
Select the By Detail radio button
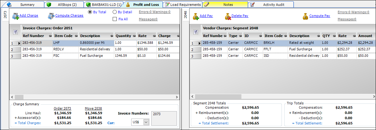115,12
